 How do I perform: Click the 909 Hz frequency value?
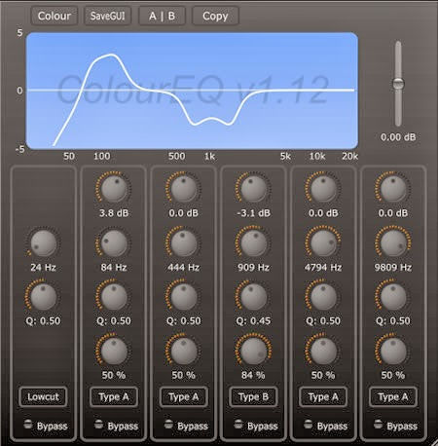tap(253, 267)
